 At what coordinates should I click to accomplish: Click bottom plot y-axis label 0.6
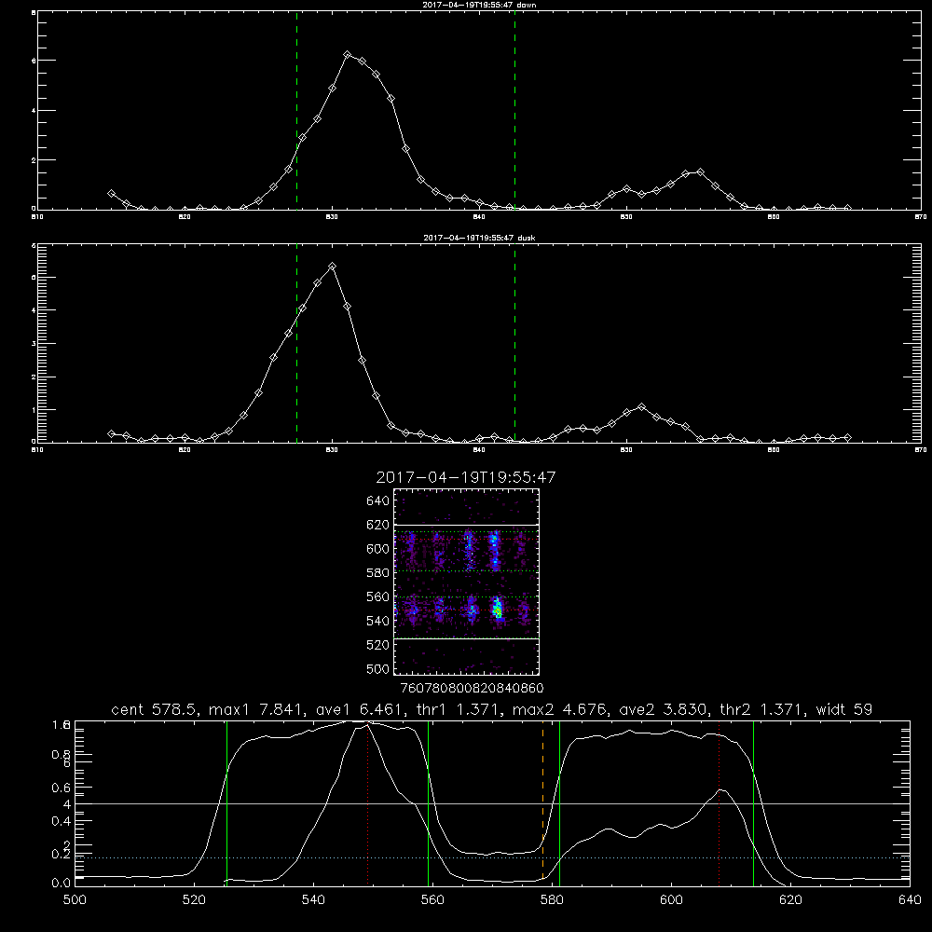pos(62,788)
